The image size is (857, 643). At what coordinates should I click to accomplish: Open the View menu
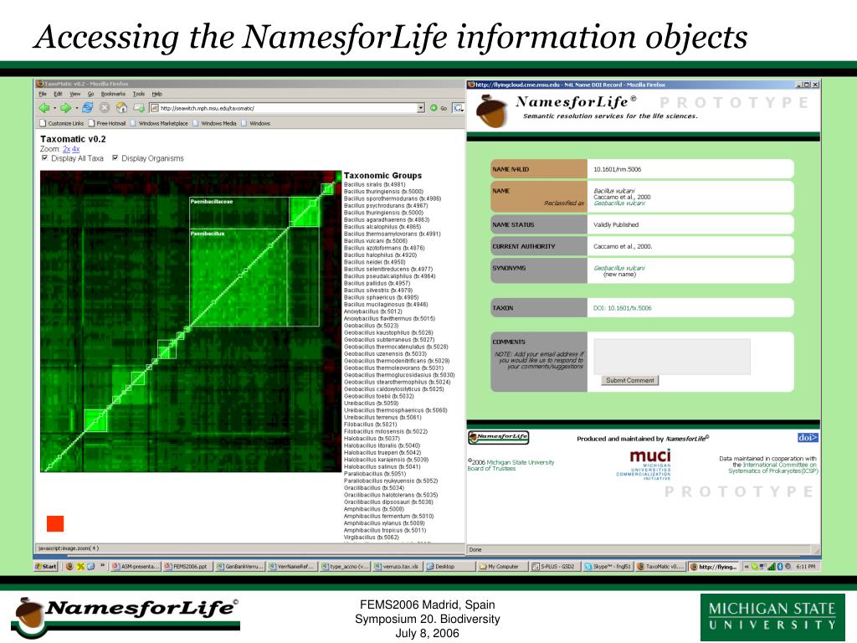[74, 94]
